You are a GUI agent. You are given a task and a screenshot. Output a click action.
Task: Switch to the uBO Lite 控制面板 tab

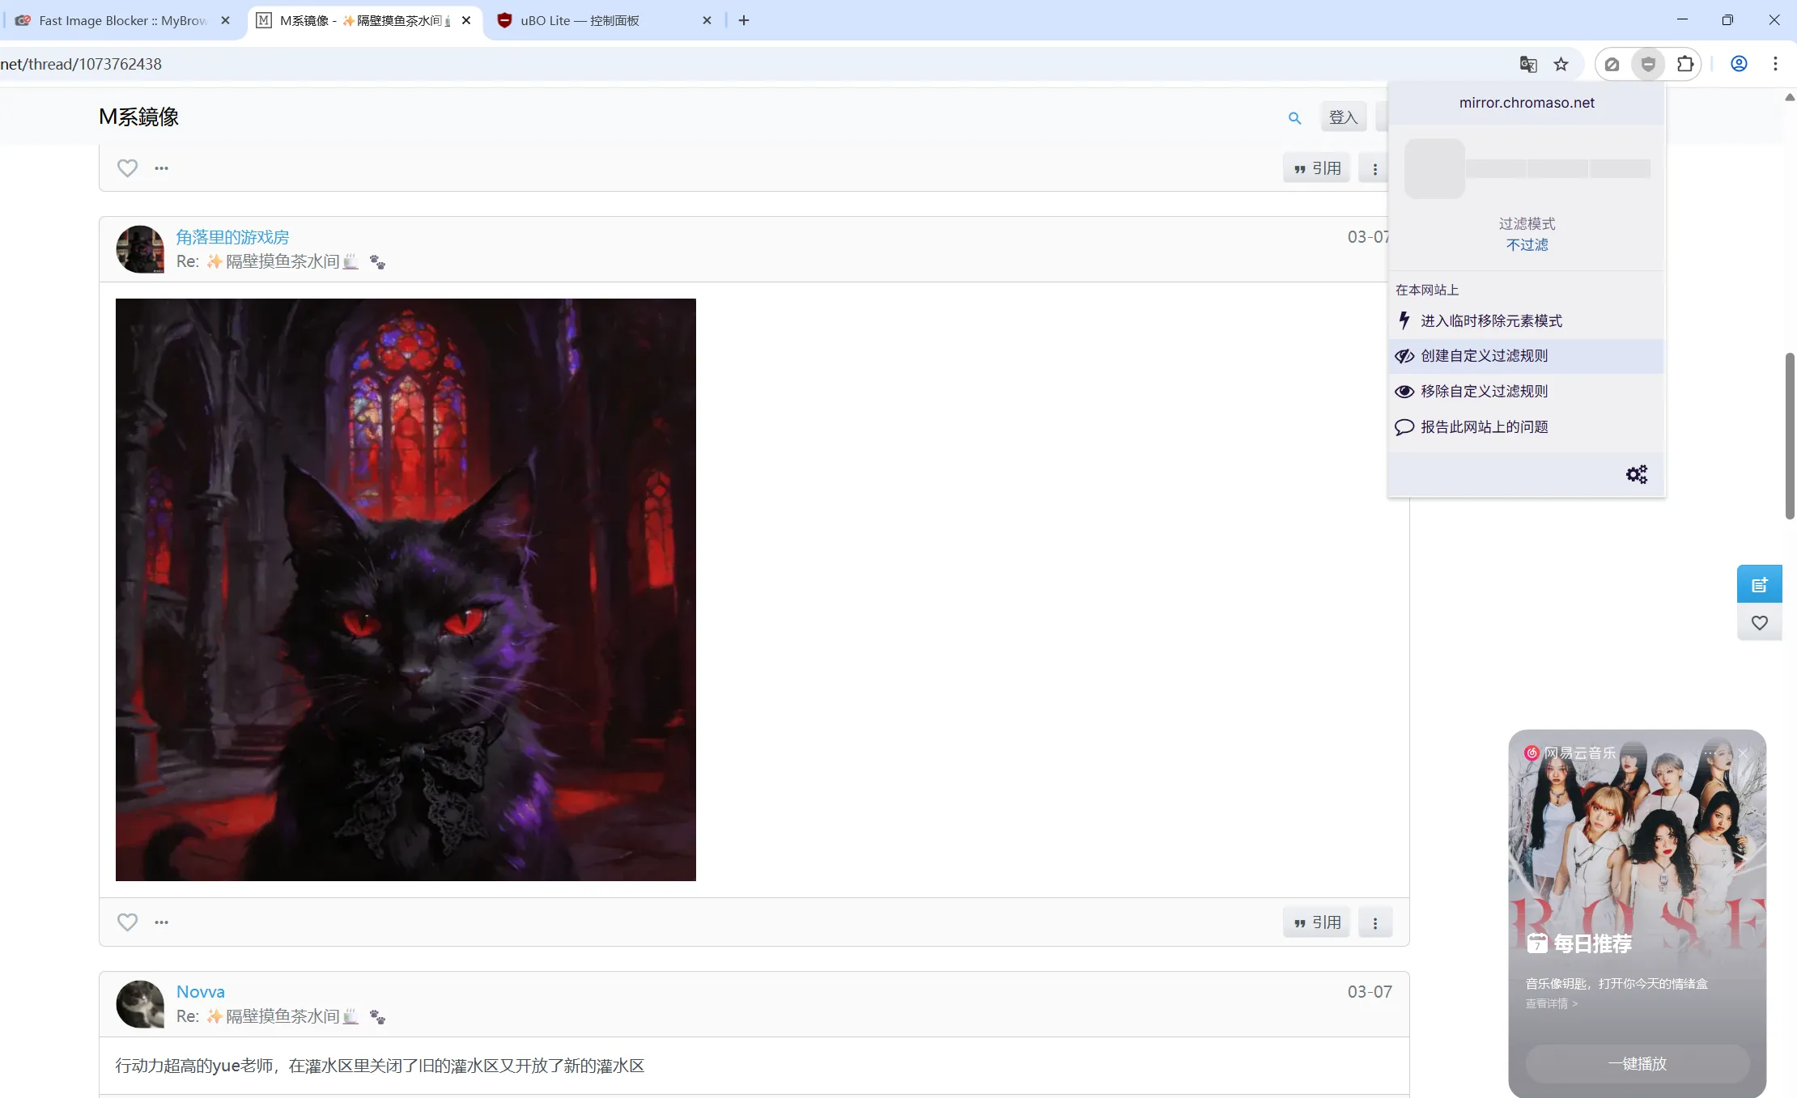[x=580, y=20]
